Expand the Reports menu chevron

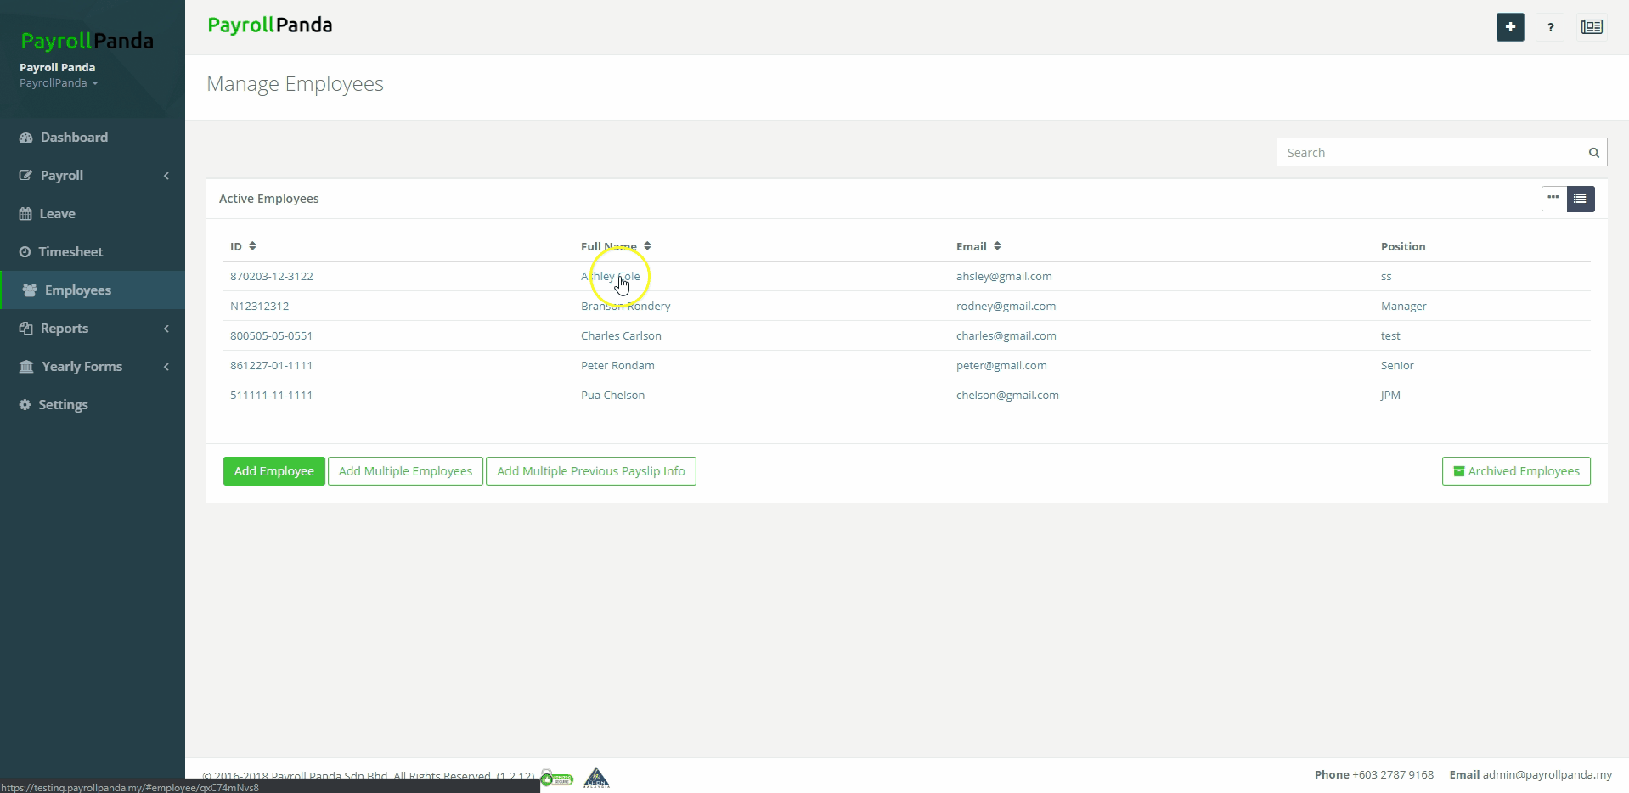(166, 329)
